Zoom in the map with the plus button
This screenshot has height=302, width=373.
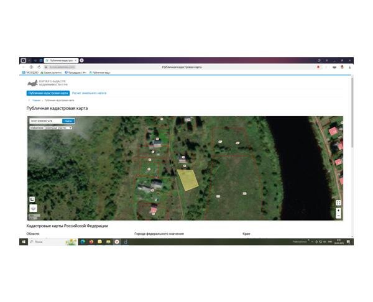(338, 211)
